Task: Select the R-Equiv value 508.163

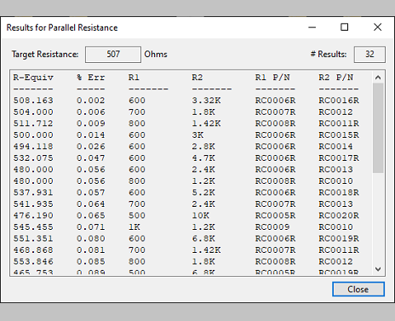Action: pos(33,100)
